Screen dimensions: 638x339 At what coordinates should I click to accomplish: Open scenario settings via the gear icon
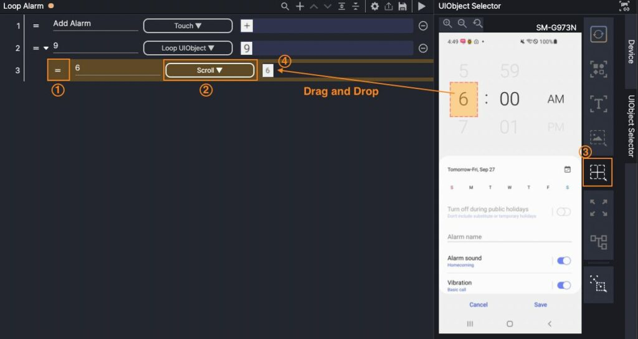[374, 6]
